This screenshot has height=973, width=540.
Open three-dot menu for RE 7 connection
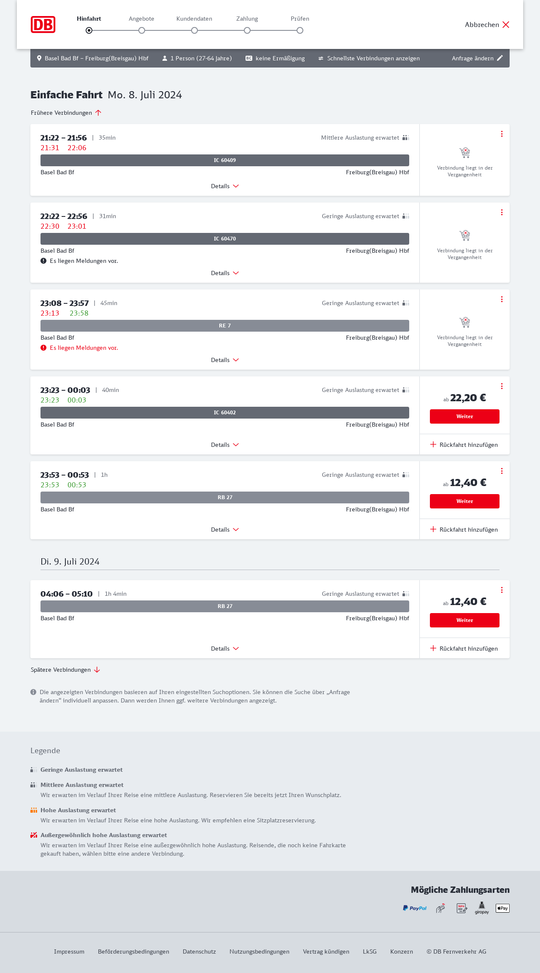502,299
